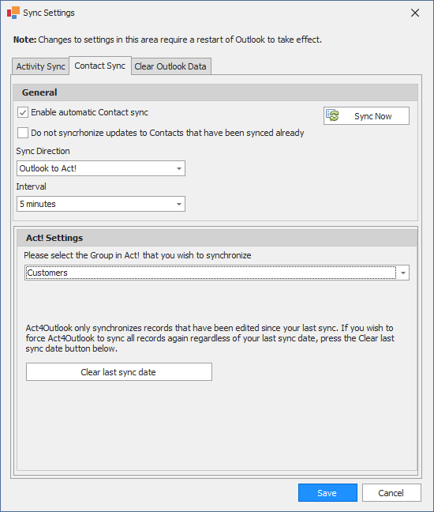Switch to the Activity Sync tab

[41, 66]
